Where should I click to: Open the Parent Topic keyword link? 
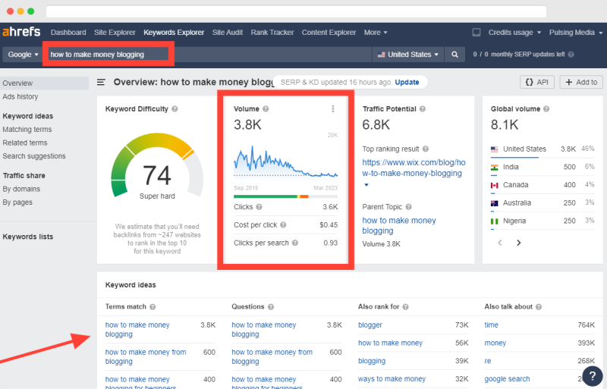pyautogui.click(x=399, y=226)
